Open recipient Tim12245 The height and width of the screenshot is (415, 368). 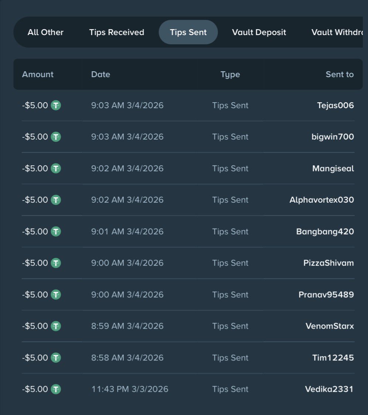click(x=333, y=358)
